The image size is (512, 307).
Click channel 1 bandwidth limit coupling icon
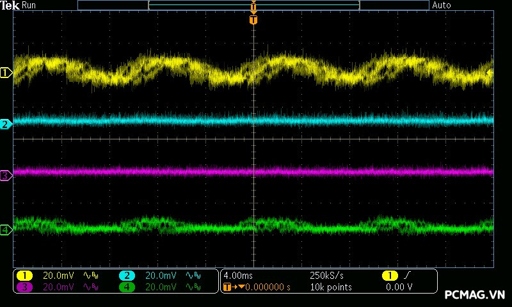click(x=91, y=276)
